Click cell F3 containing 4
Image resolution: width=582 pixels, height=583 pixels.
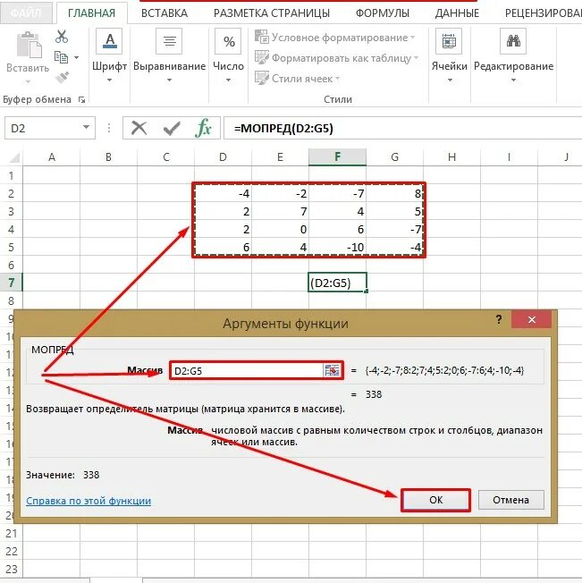click(x=337, y=212)
